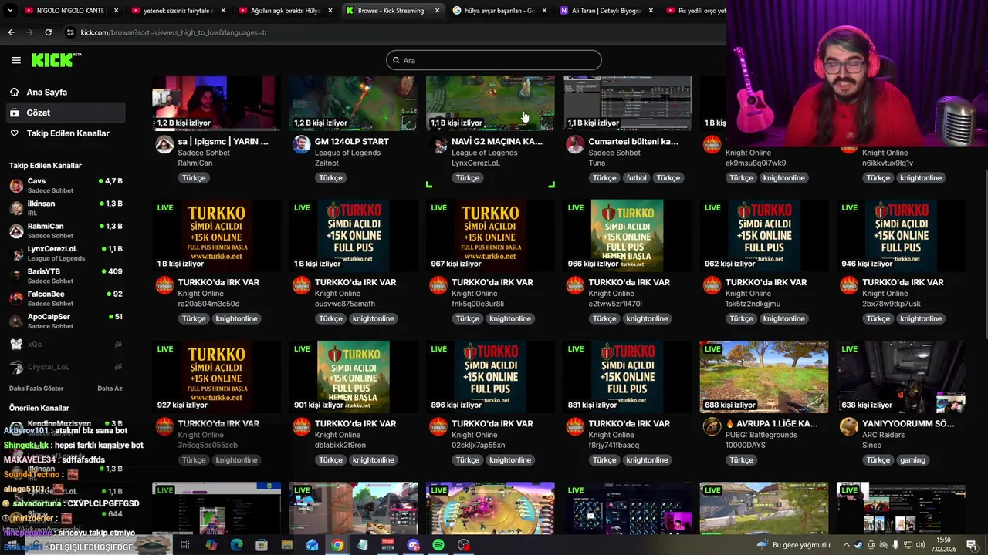Open YANIYYOORUMM ARC Raiders stream title
This screenshot has height=555, width=988.
click(x=908, y=424)
